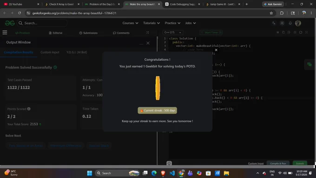Screen dimensions: 316x178
Task: Click Compile & Run button
Action: click(278, 164)
